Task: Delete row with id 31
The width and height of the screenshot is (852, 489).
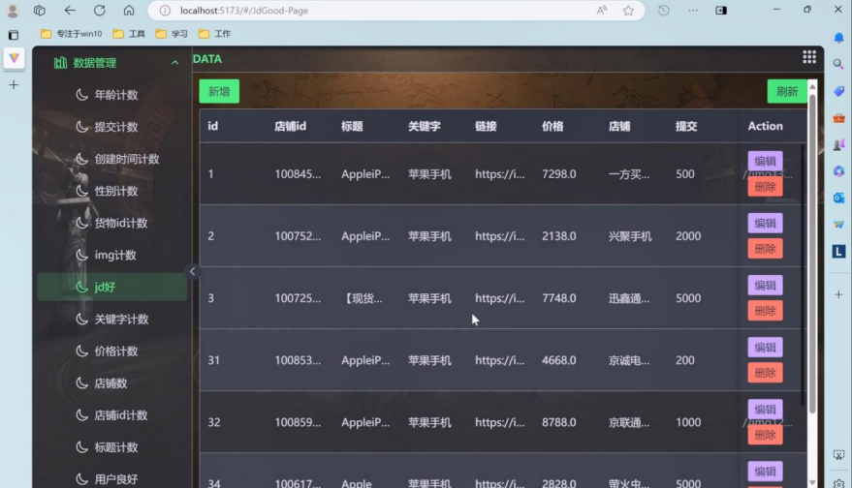Action: [x=765, y=373]
